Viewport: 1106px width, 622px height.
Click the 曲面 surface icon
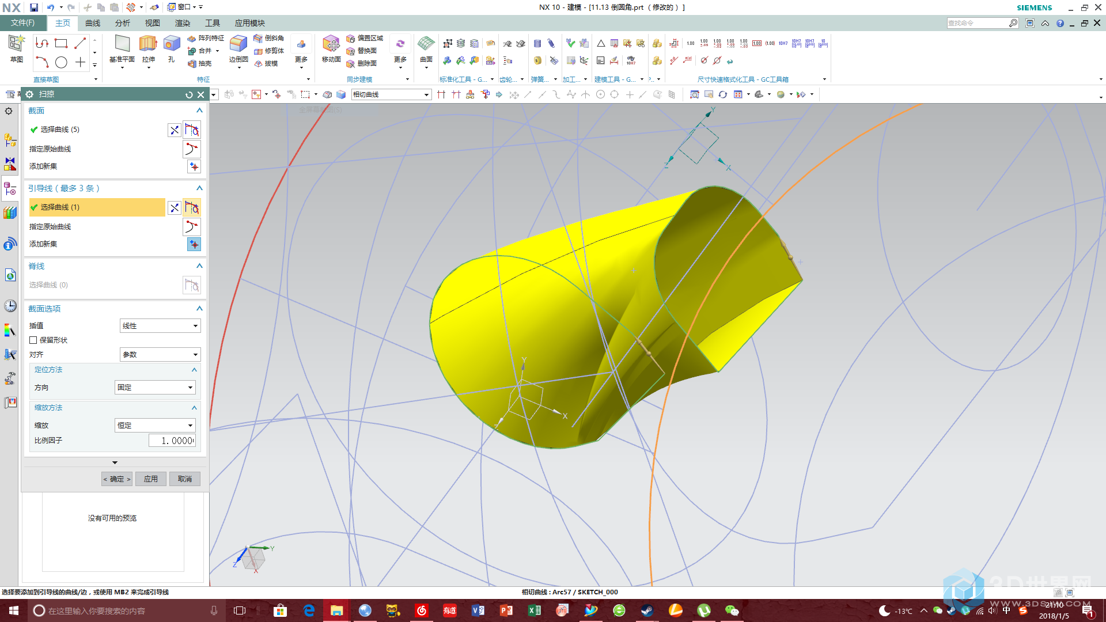tap(426, 44)
